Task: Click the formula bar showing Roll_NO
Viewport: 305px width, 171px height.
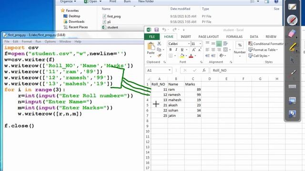Action: [x=247, y=70]
